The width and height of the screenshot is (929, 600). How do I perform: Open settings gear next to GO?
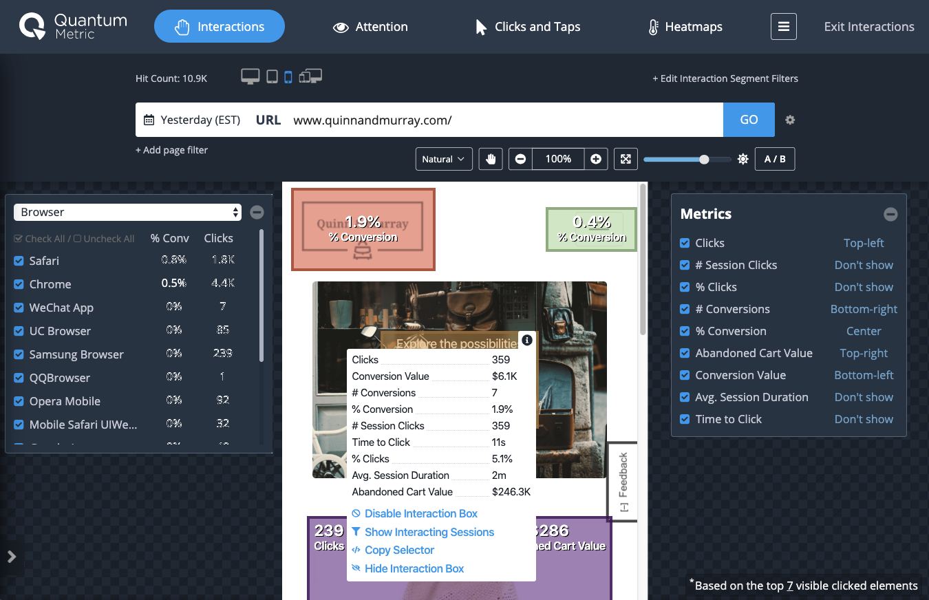coord(790,120)
